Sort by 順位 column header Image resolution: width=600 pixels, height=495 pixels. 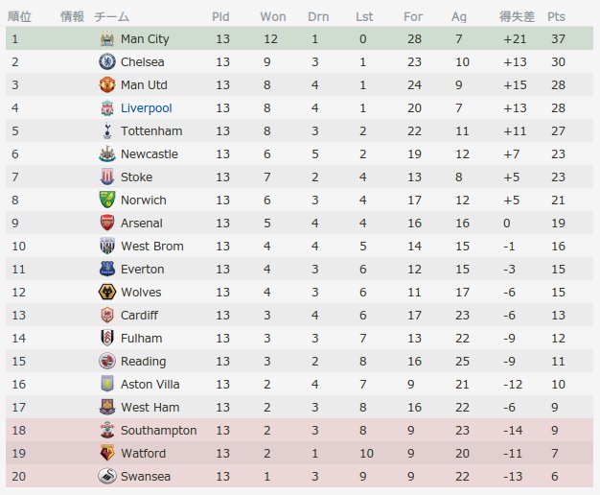[19, 17]
